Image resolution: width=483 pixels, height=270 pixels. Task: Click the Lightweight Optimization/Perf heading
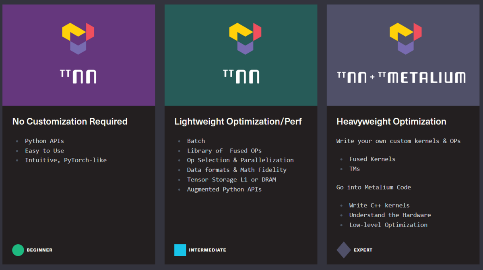(238, 122)
